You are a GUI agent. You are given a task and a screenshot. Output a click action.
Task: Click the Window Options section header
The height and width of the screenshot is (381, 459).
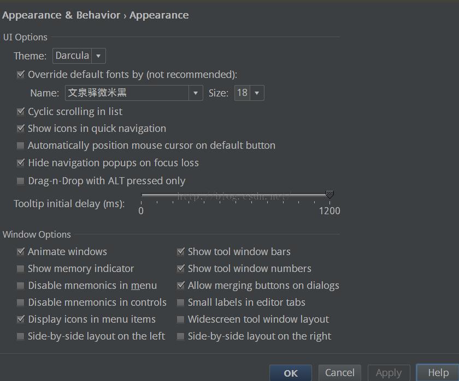click(37, 234)
